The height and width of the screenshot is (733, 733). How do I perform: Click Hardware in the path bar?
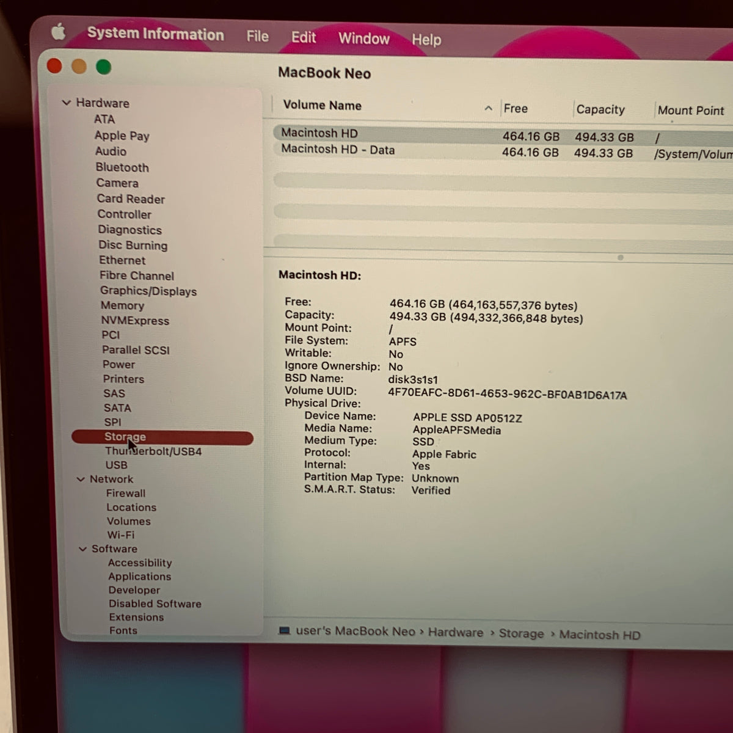[x=456, y=632]
